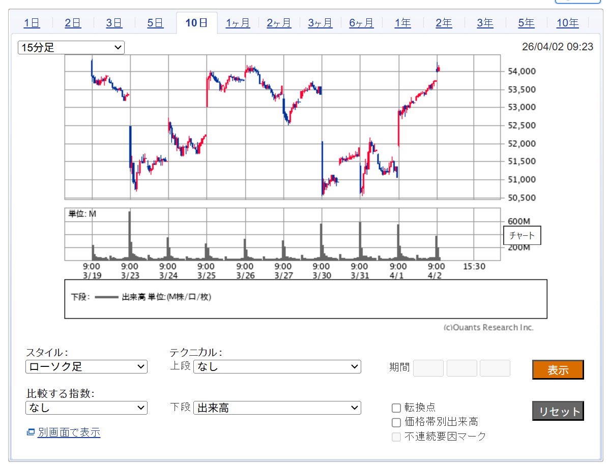Click the 3/23 volume spike bar
609x467 pixels.
(x=130, y=236)
